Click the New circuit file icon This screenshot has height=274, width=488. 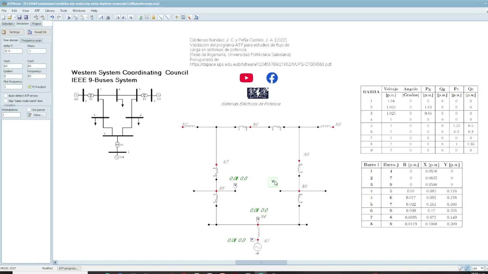pyautogui.click(x=4, y=17)
